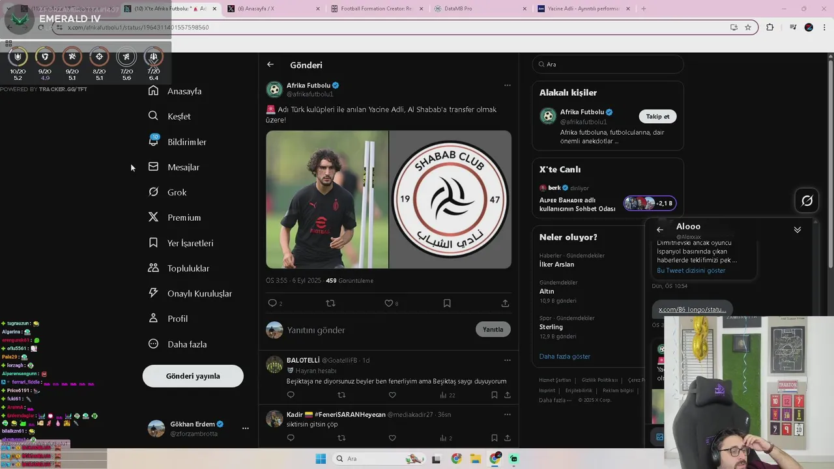Reply to Kadir's comment
The height and width of the screenshot is (469, 834).
[x=291, y=438]
